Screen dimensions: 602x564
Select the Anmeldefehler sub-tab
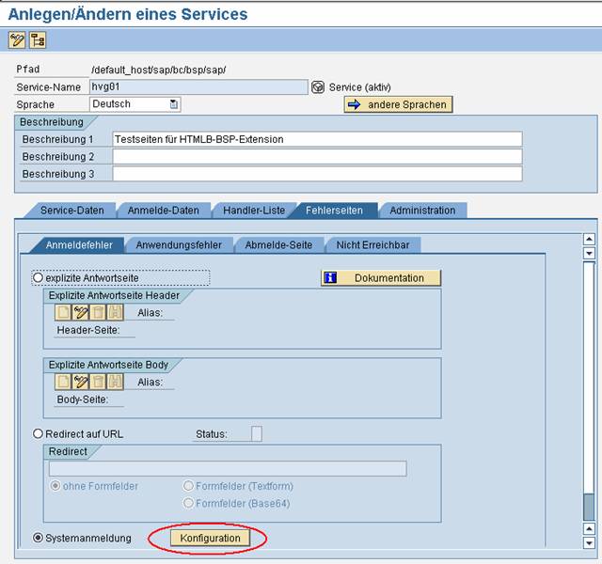point(79,244)
